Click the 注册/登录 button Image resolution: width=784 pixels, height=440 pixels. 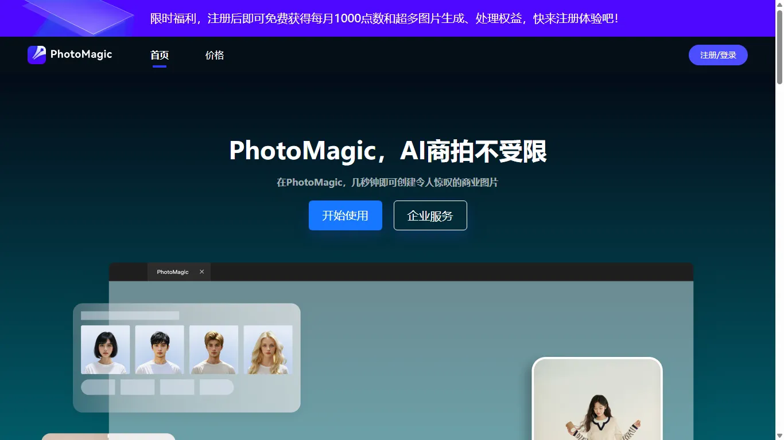click(718, 55)
